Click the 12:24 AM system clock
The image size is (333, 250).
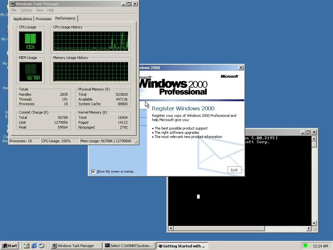pyautogui.click(x=320, y=246)
